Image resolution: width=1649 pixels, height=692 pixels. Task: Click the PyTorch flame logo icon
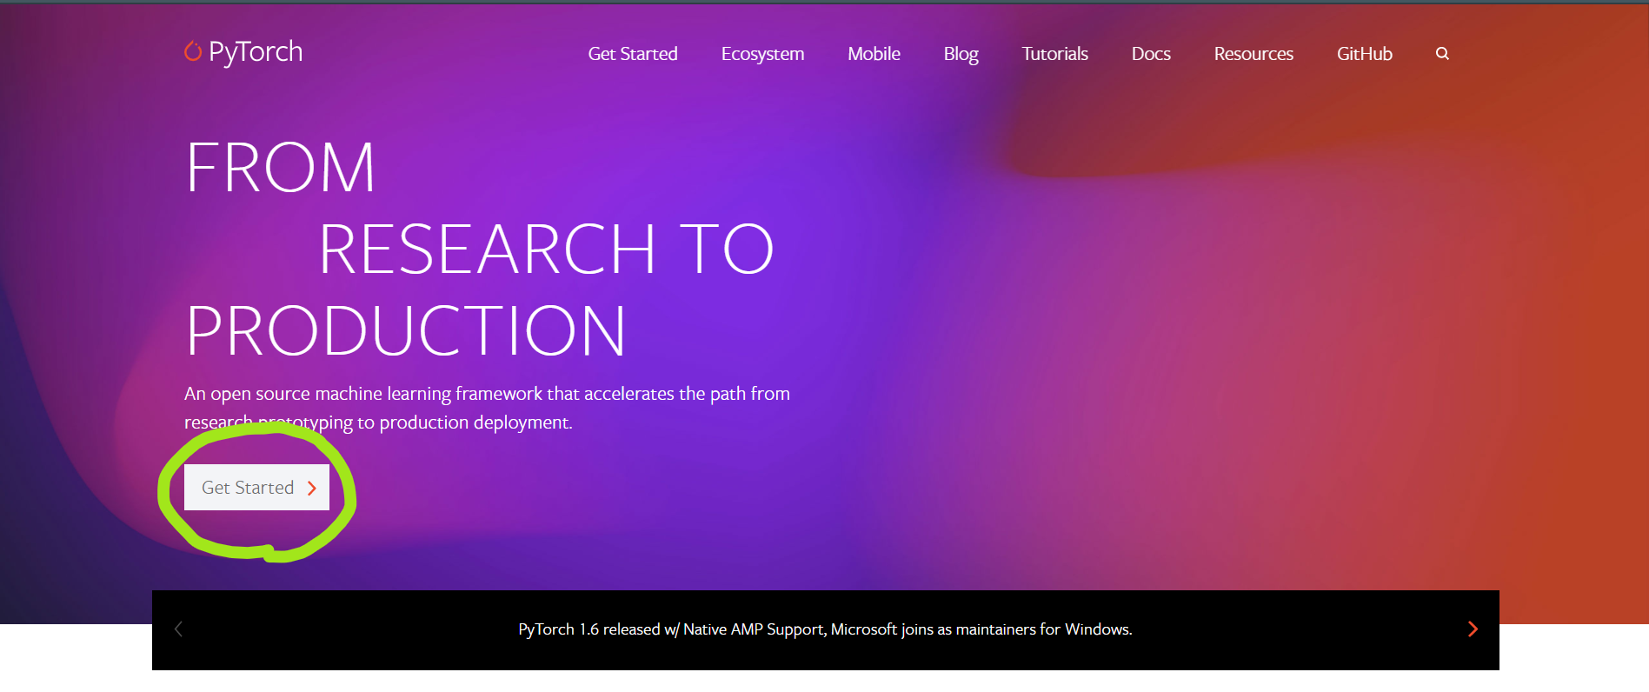click(193, 52)
